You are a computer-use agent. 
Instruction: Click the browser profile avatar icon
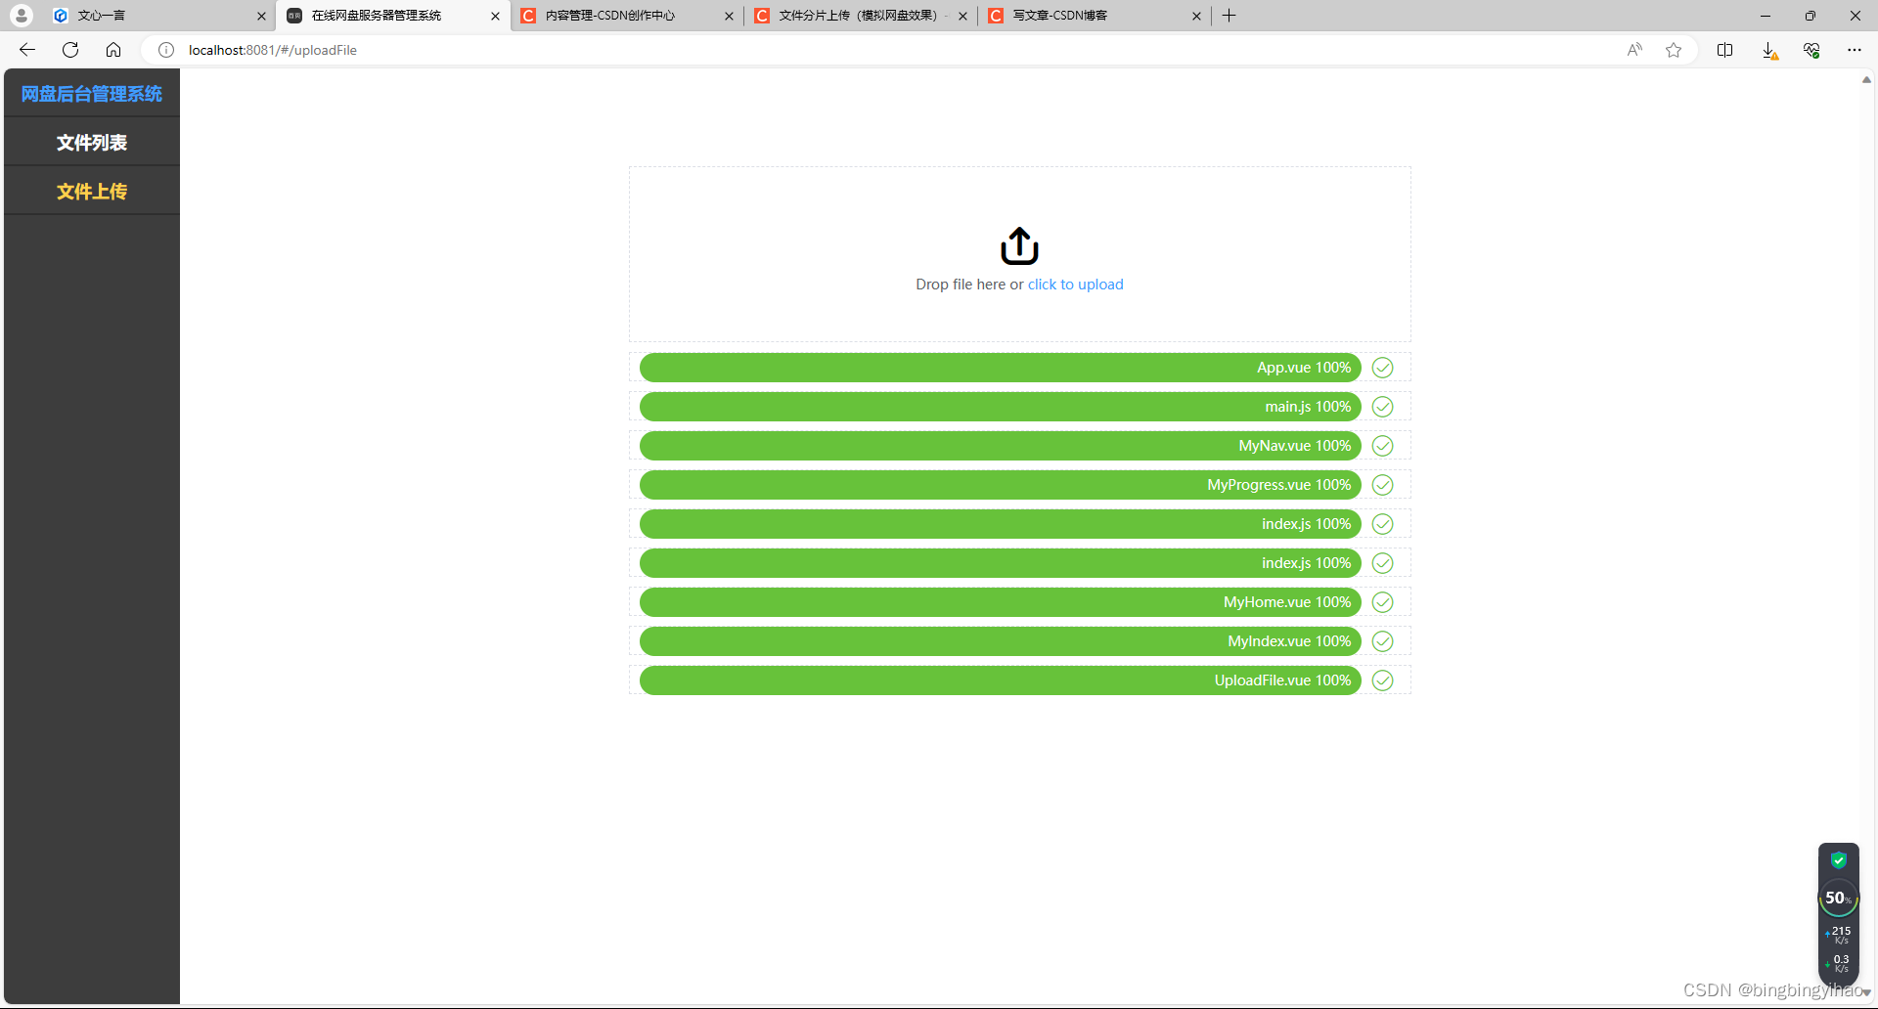(x=22, y=16)
